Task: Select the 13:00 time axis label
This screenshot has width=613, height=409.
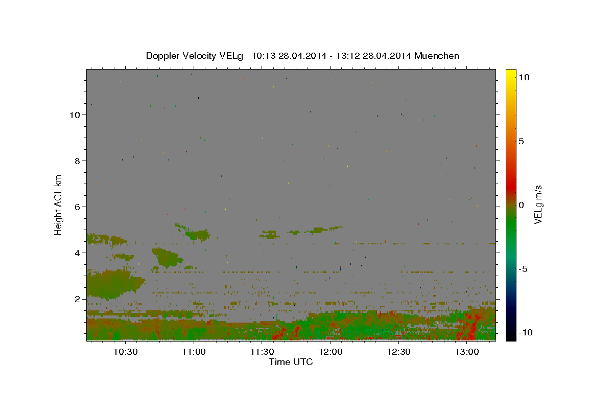Action: click(x=467, y=352)
